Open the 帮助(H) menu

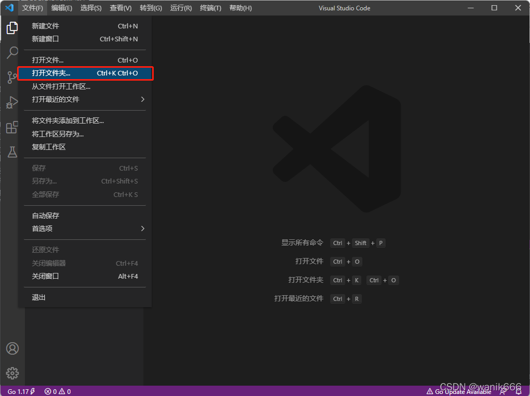(240, 8)
